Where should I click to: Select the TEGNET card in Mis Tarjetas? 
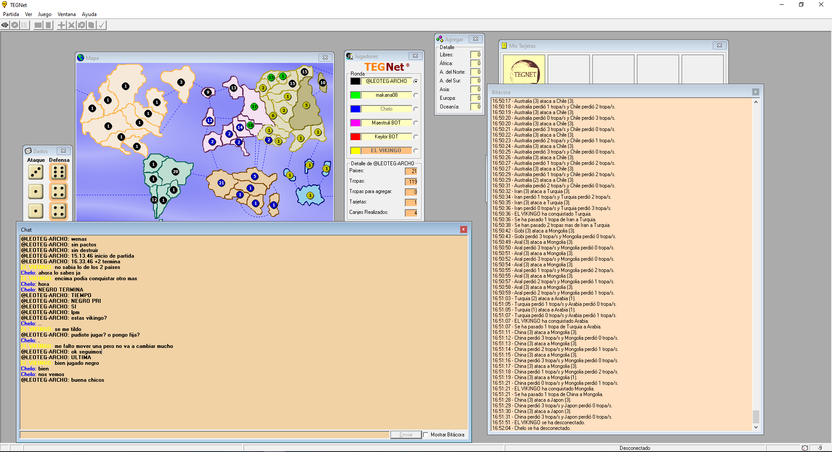pyautogui.click(x=524, y=70)
